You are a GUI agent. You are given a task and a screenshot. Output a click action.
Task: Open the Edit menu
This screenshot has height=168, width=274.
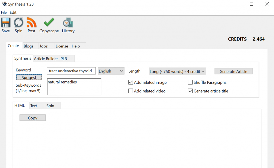click(13, 12)
